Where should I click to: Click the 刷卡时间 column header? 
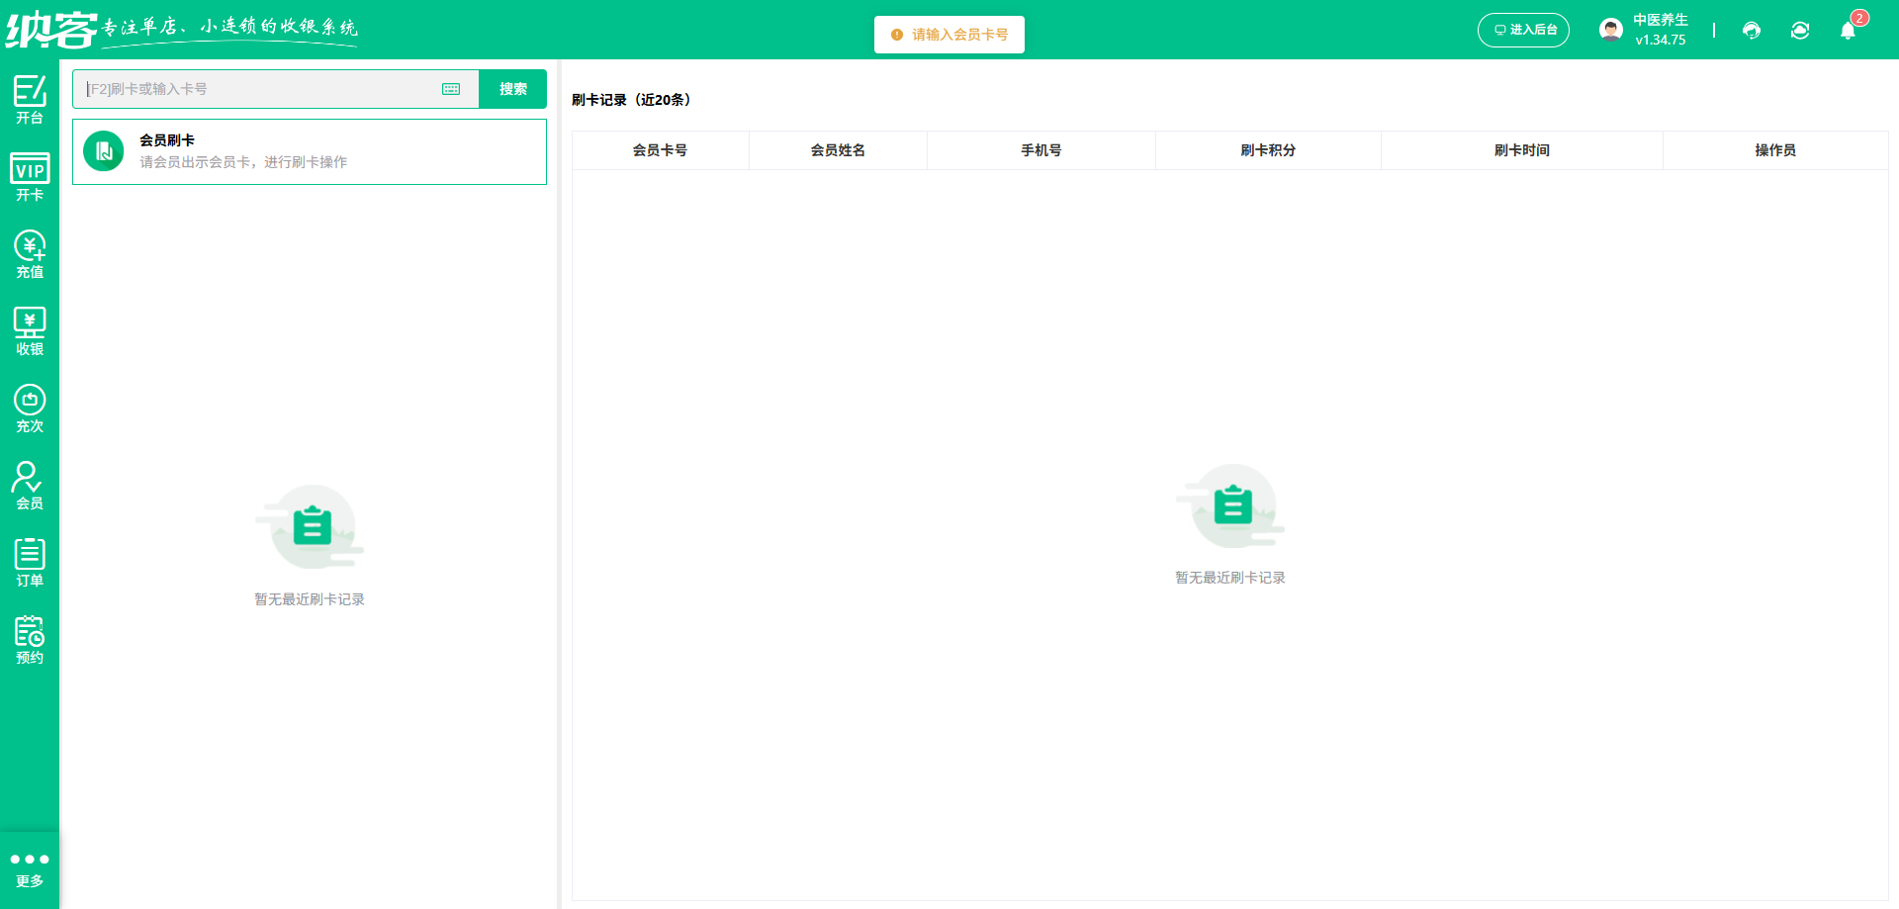[x=1522, y=150]
